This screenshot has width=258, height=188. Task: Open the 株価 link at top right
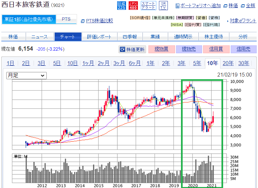click(233, 6)
